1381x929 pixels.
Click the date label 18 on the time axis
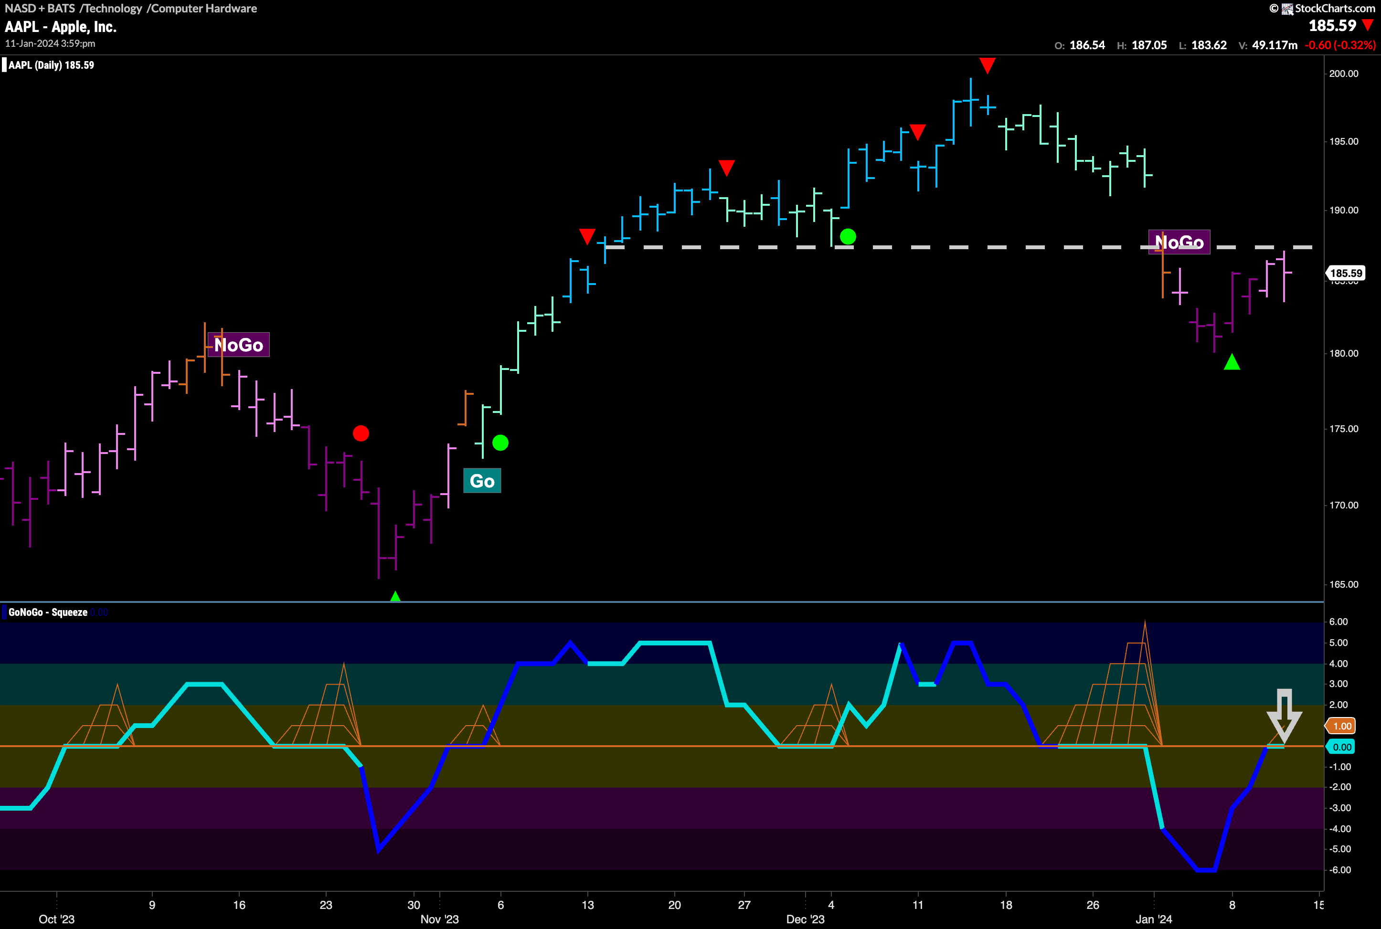pos(1006,905)
